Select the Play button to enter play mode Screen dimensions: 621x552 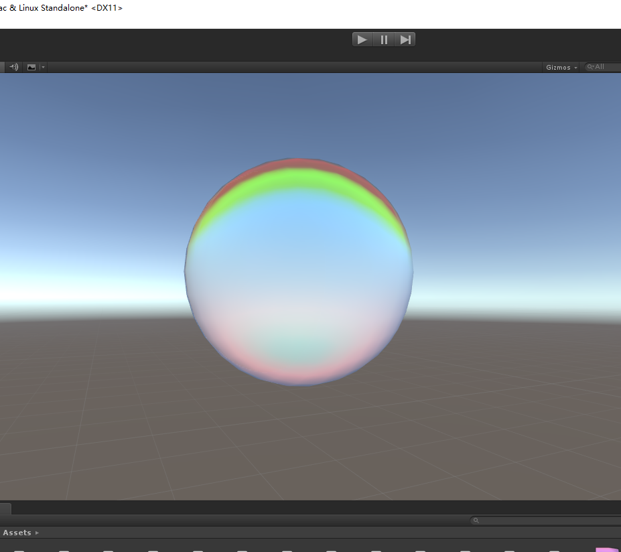point(362,39)
